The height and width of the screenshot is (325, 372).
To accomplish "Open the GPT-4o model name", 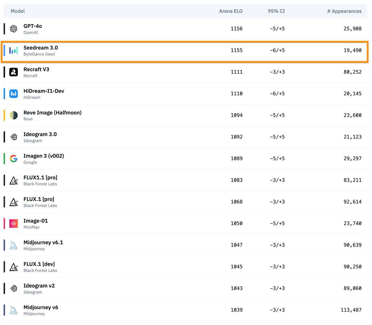I will pyautogui.click(x=33, y=26).
